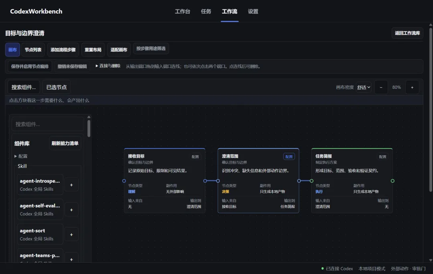Click input port of 接收目标 node
Image resolution: width=433 pixels, height=274 pixels.
[x=124, y=181]
